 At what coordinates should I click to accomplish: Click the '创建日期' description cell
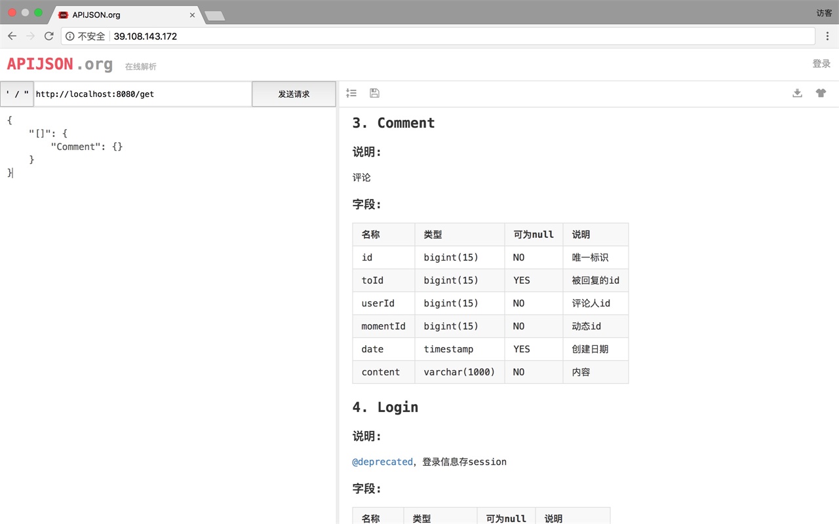596,349
